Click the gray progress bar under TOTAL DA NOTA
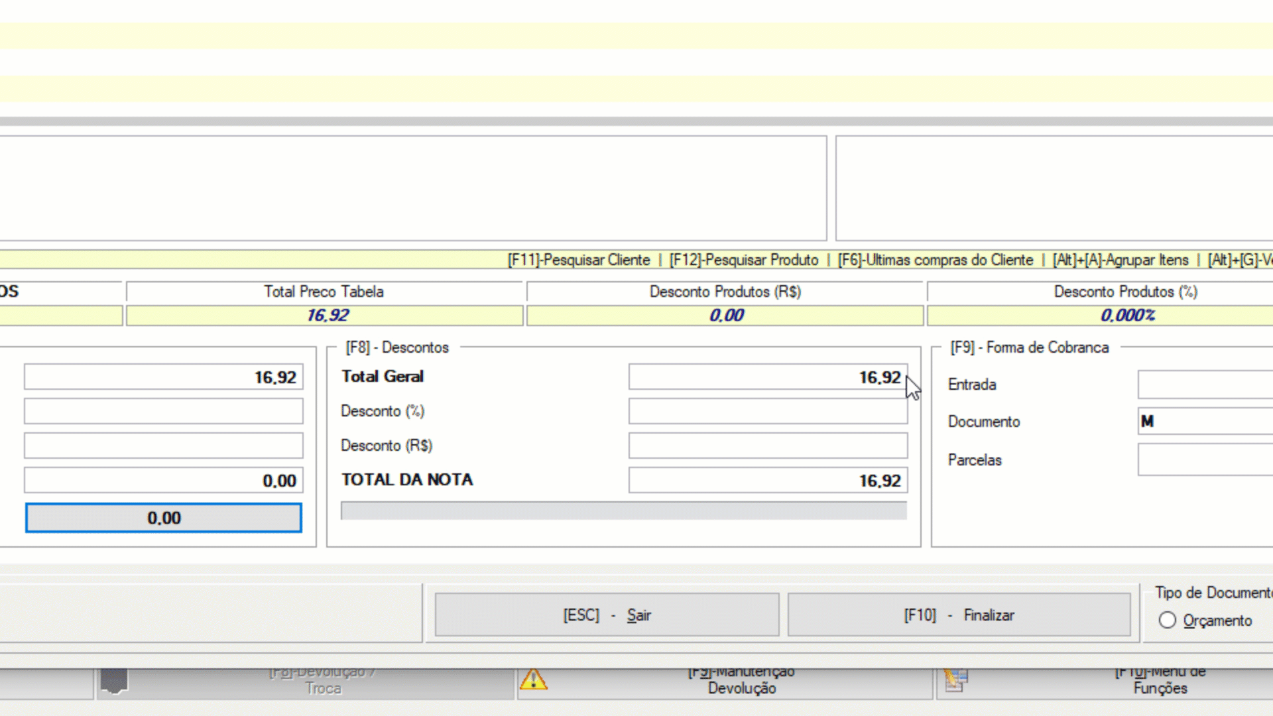The height and width of the screenshot is (716, 1273). [623, 510]
